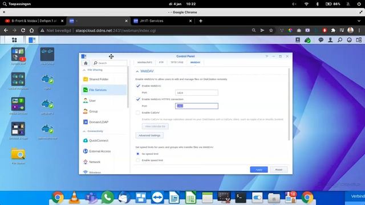Switch to Win/Mac/NFS tab
The height and width of the screenshot is (205, 365).
[144, 62]
